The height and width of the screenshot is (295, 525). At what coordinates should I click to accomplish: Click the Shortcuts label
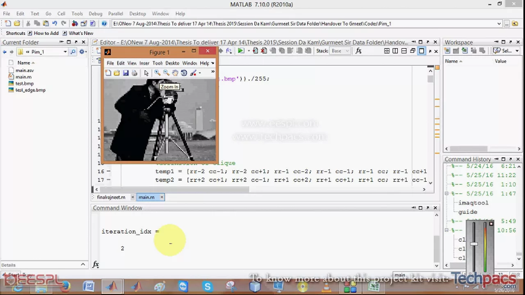coord(16,33)
